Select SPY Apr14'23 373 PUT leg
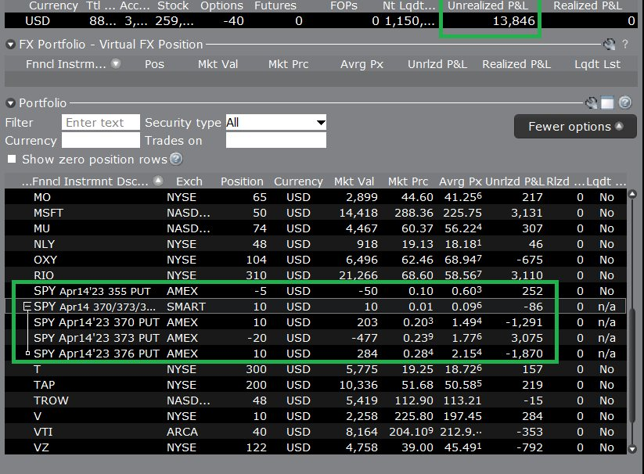The height and width of the screenshot is (474, 644). point(315,338)
